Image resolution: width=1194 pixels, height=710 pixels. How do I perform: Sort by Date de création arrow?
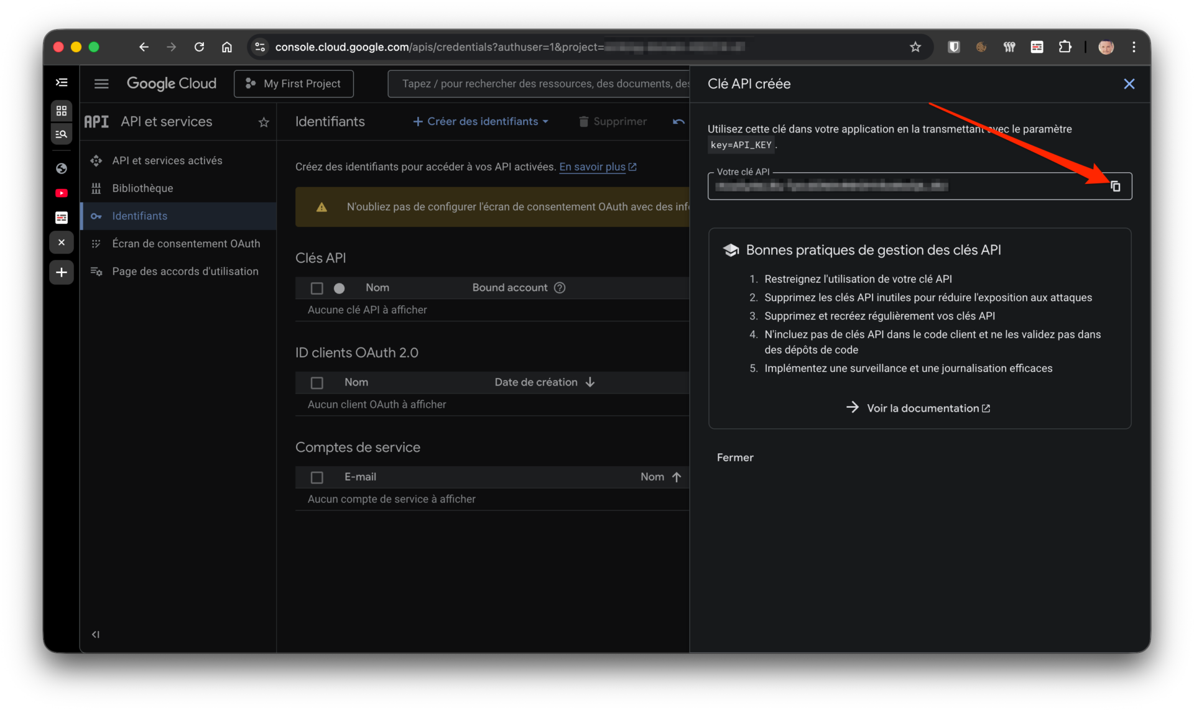pos(590,382)
